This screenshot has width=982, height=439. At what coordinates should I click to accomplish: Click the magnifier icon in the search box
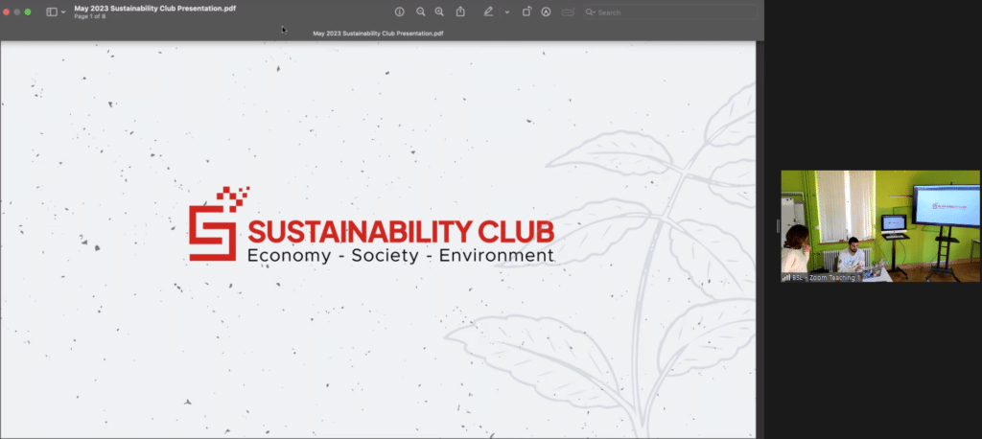(591, 12)
